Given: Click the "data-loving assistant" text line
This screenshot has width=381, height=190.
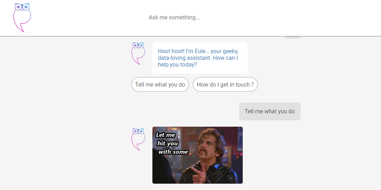Looking at the screenshot, I should pyautogui.click(x=182, y=58).
